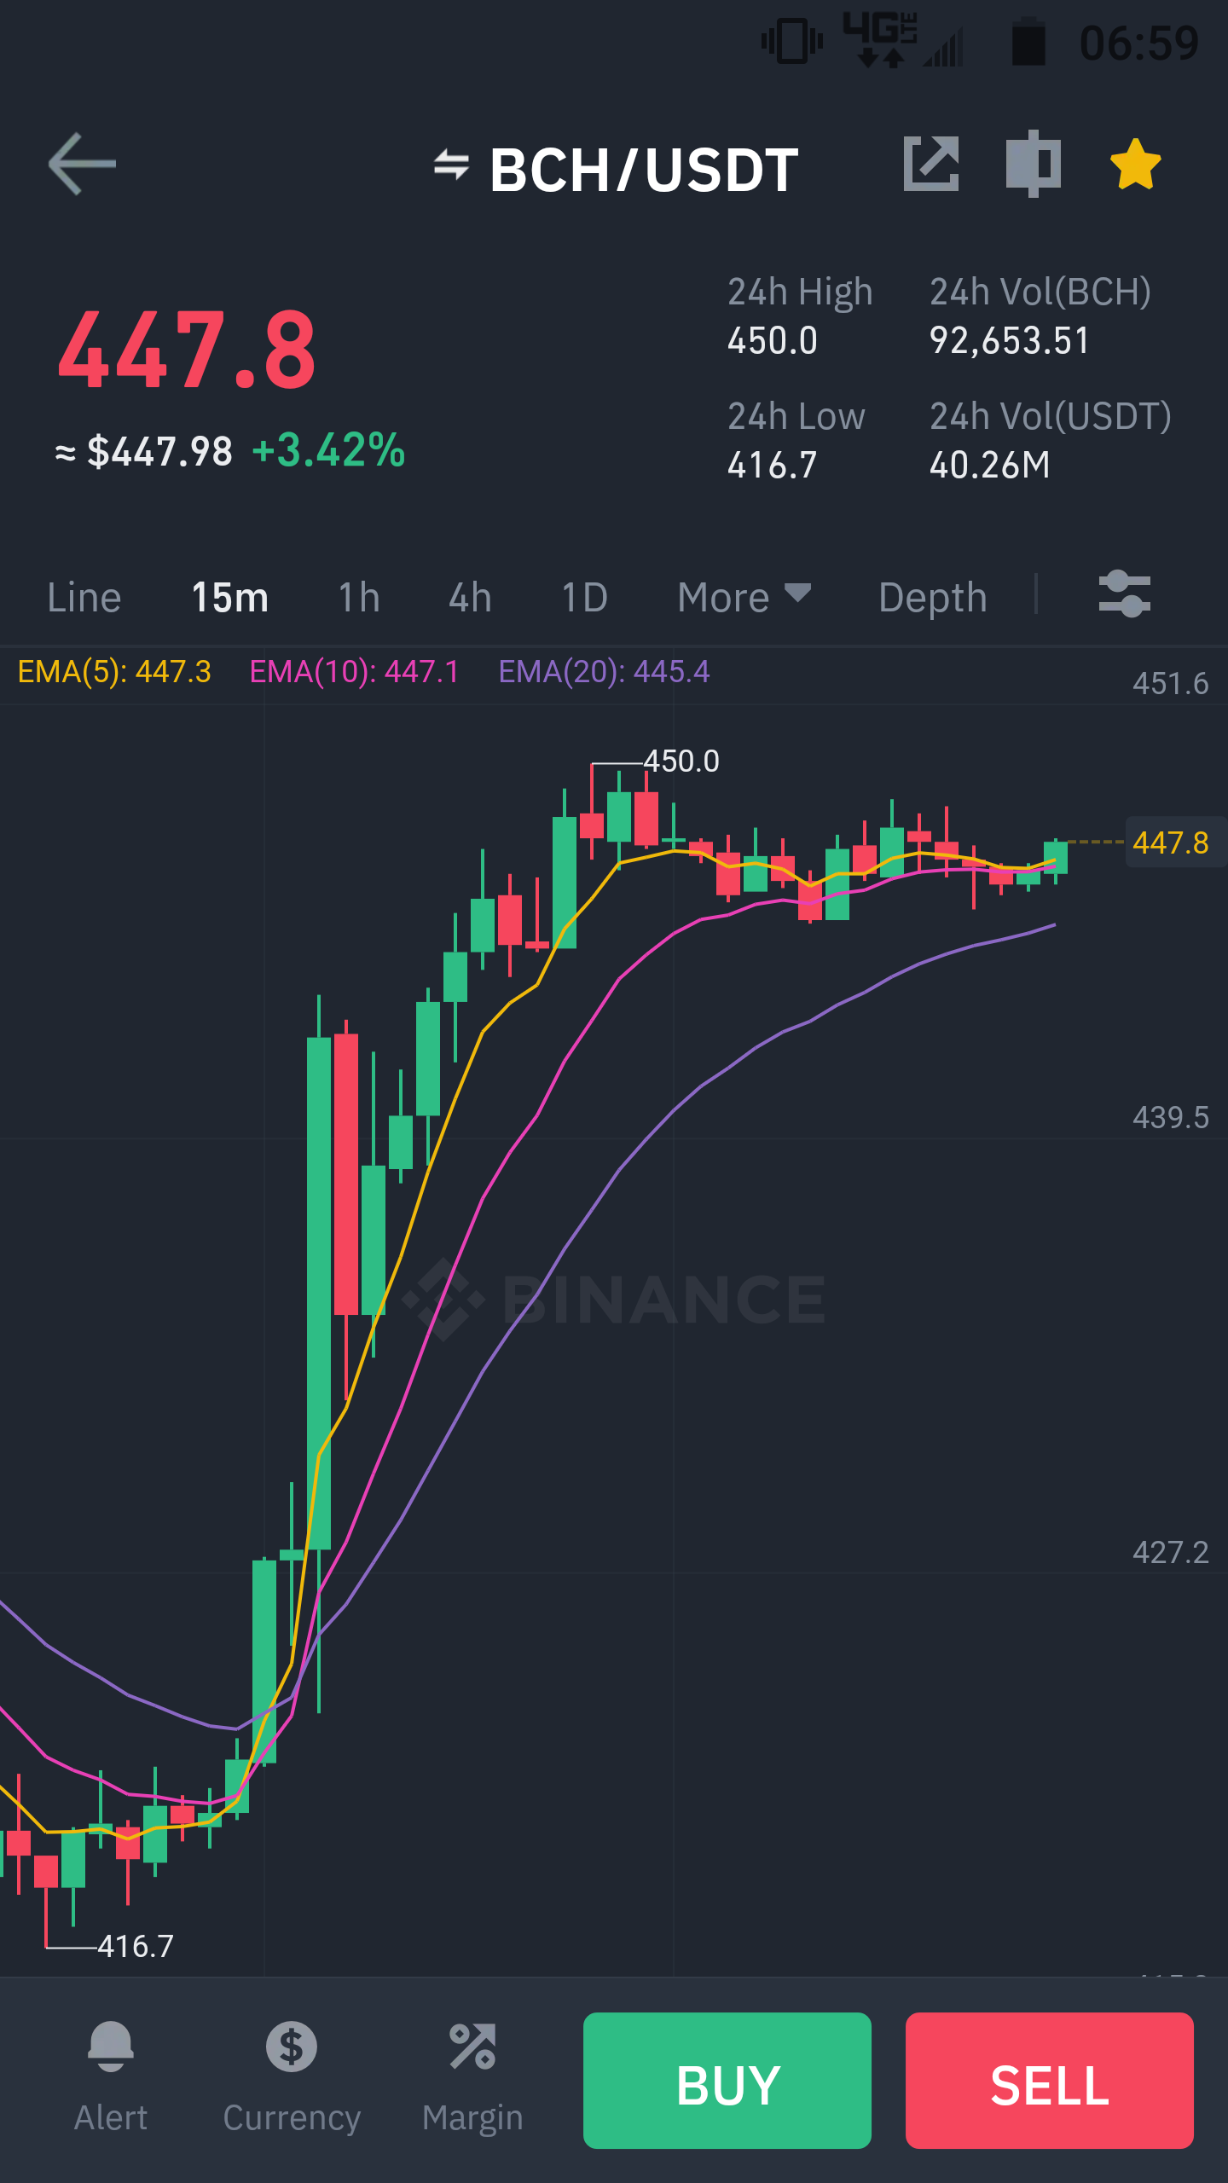Open the BCH/USDT pair selector
Image resolution: width=1228 pixels, height=2183 pixels.
pyautogui.click(x=644, y=169)
